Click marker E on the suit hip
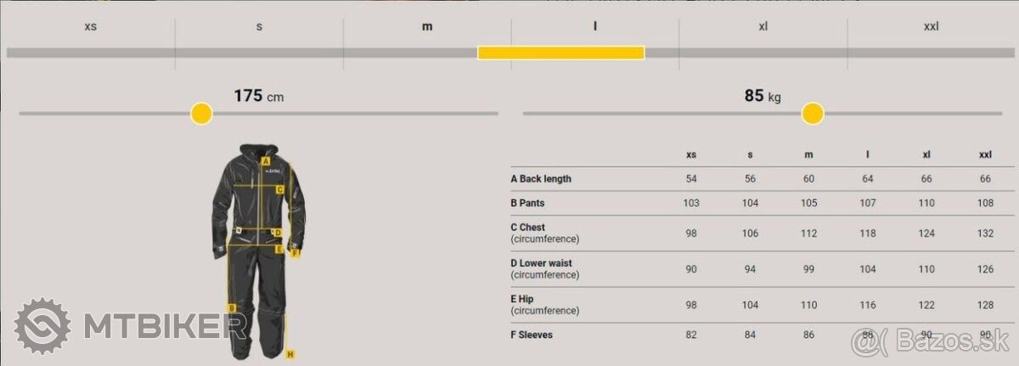Image resolution: width=1019 pixels, height=366 pixels. point(279,249)
